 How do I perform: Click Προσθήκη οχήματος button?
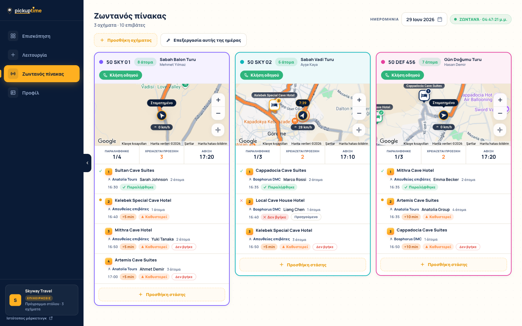(x=126, y=40)
